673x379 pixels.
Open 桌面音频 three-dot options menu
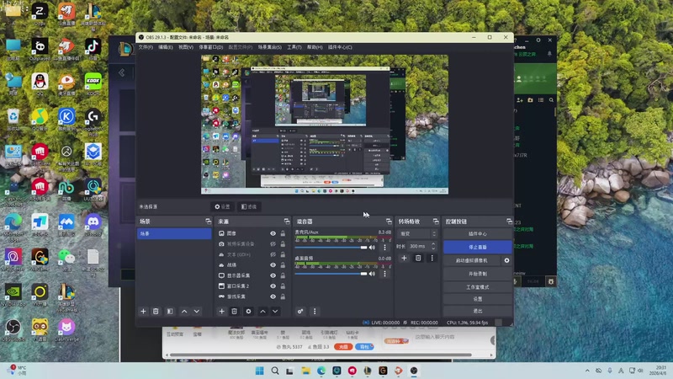pos(384,274)
